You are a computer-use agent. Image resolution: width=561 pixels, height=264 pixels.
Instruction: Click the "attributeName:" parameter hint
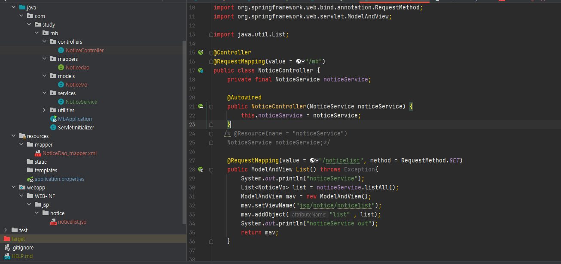(309, 214)
